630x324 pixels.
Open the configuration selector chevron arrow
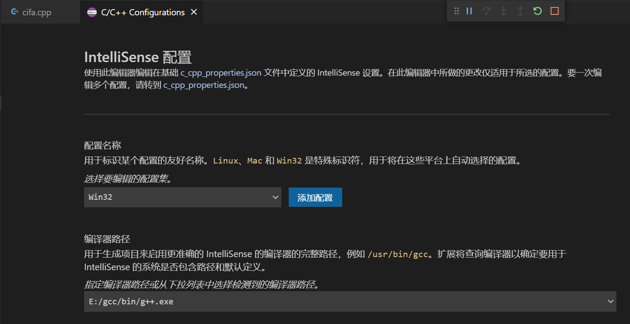coord(275,197)
